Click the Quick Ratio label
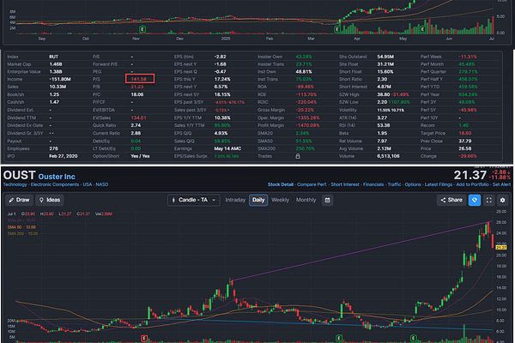The width and height of the screenshot is (515, 343). 104,125
